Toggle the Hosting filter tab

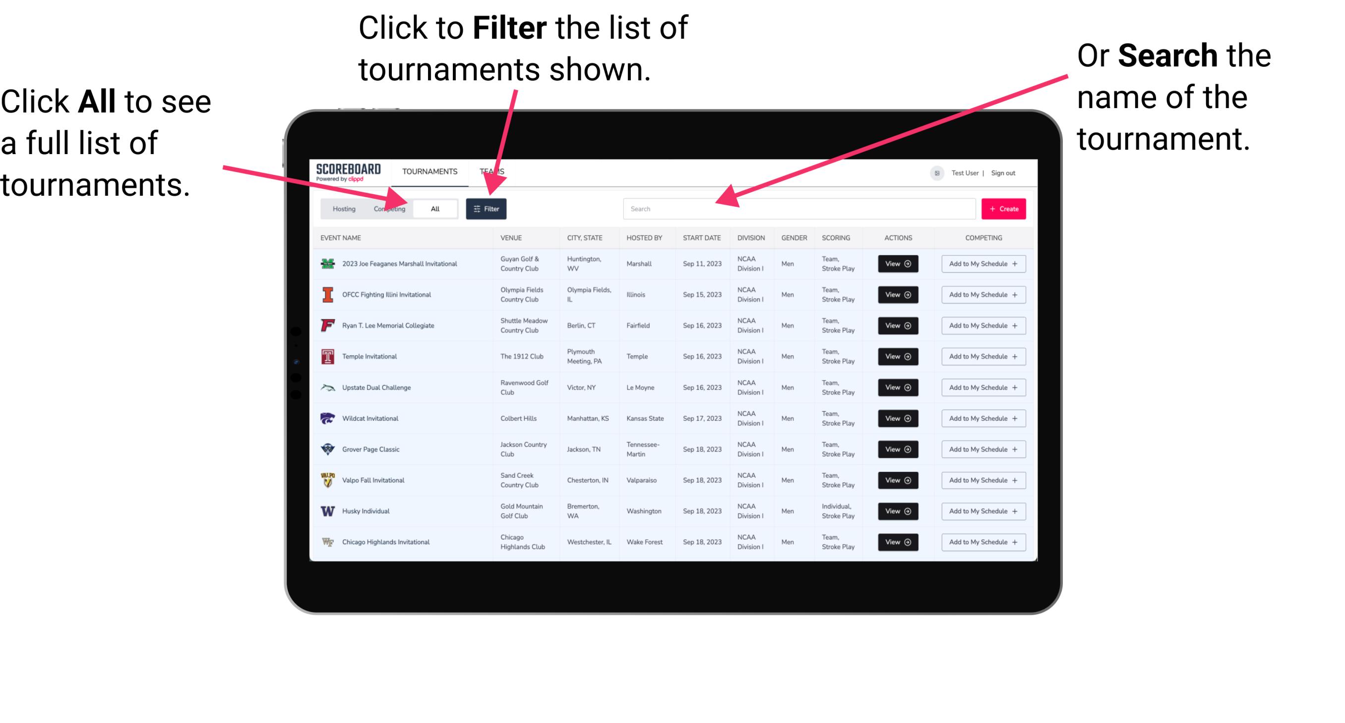click(342, 208)
